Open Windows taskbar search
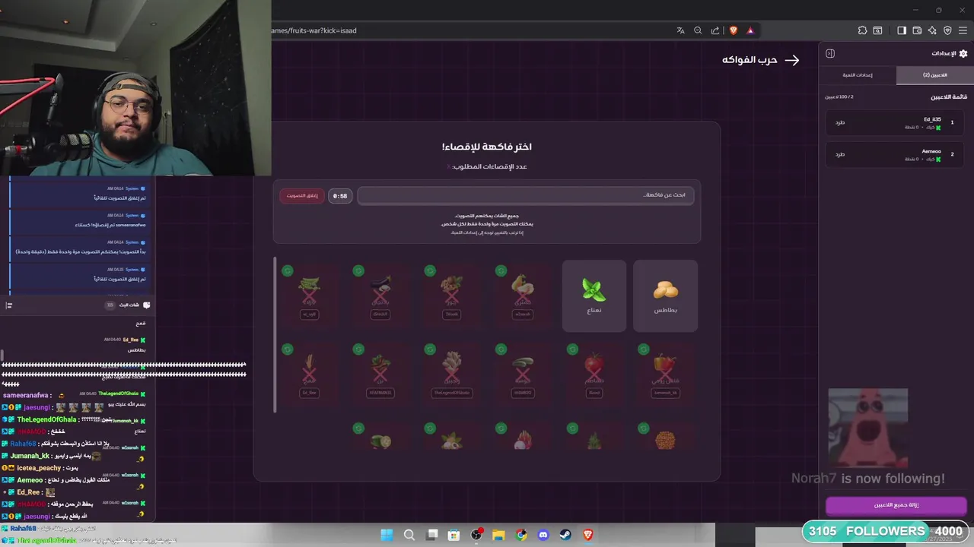Image resolution: width=974 pixels, height=547 pixels. click(409, 535)
